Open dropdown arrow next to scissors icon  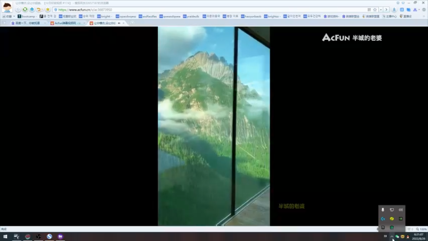coord(419,10)
